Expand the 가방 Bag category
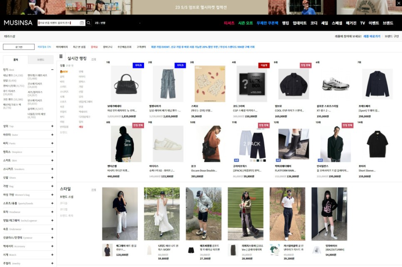This screenshot has height=267, width=402. click(x=52, y=186)
